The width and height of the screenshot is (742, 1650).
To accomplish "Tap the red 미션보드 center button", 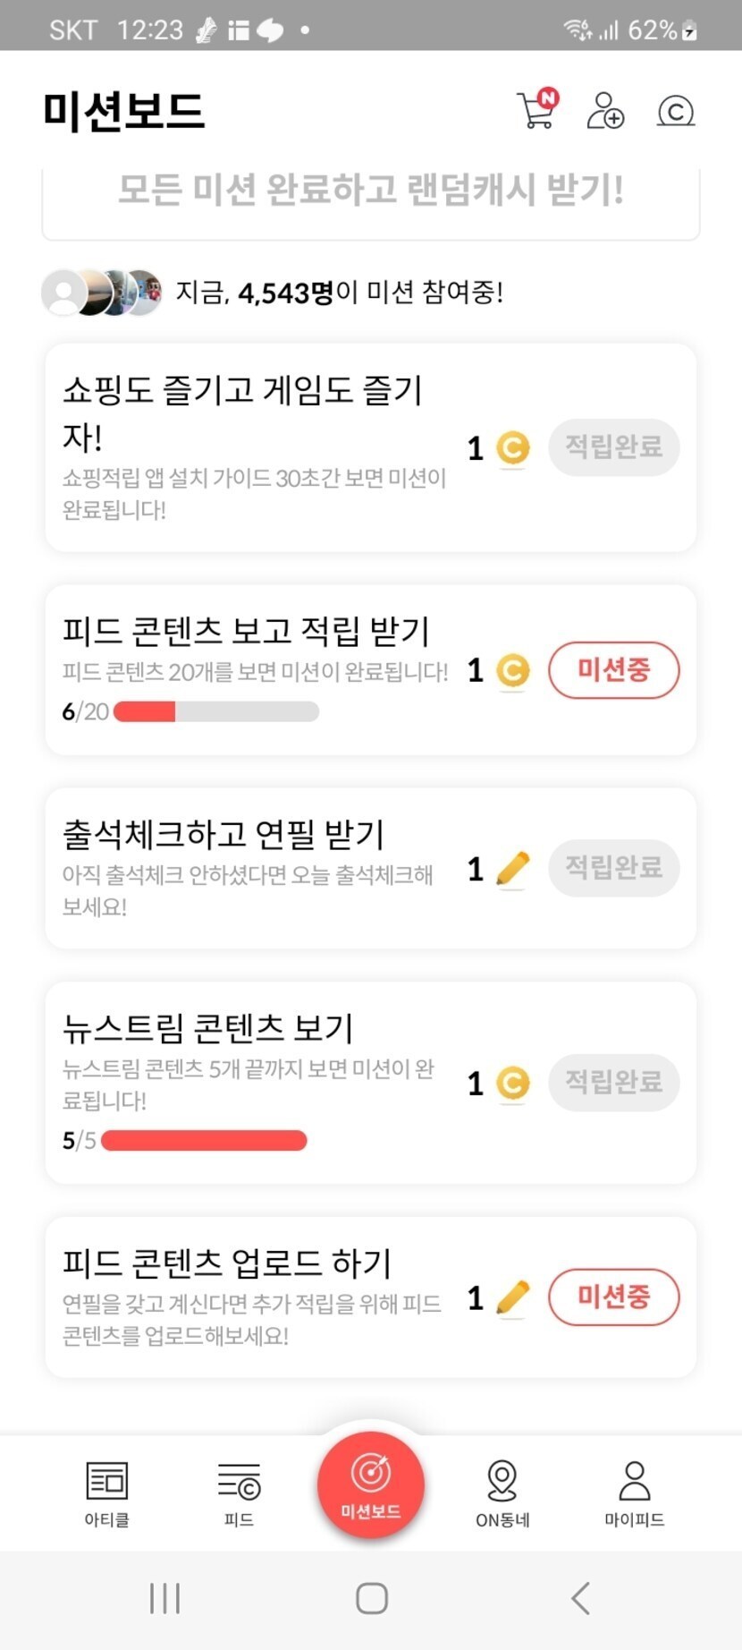I will tap(371, 1485).
